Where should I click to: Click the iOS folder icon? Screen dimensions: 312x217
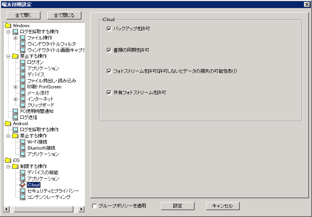click(8, 160)
